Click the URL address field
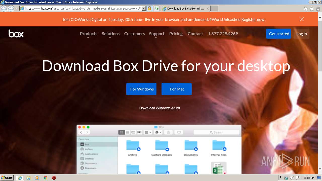 coord(81,8)
